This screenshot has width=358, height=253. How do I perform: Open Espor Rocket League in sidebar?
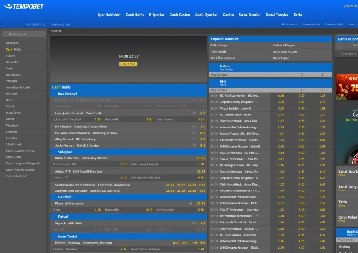(x=20, y=170)
